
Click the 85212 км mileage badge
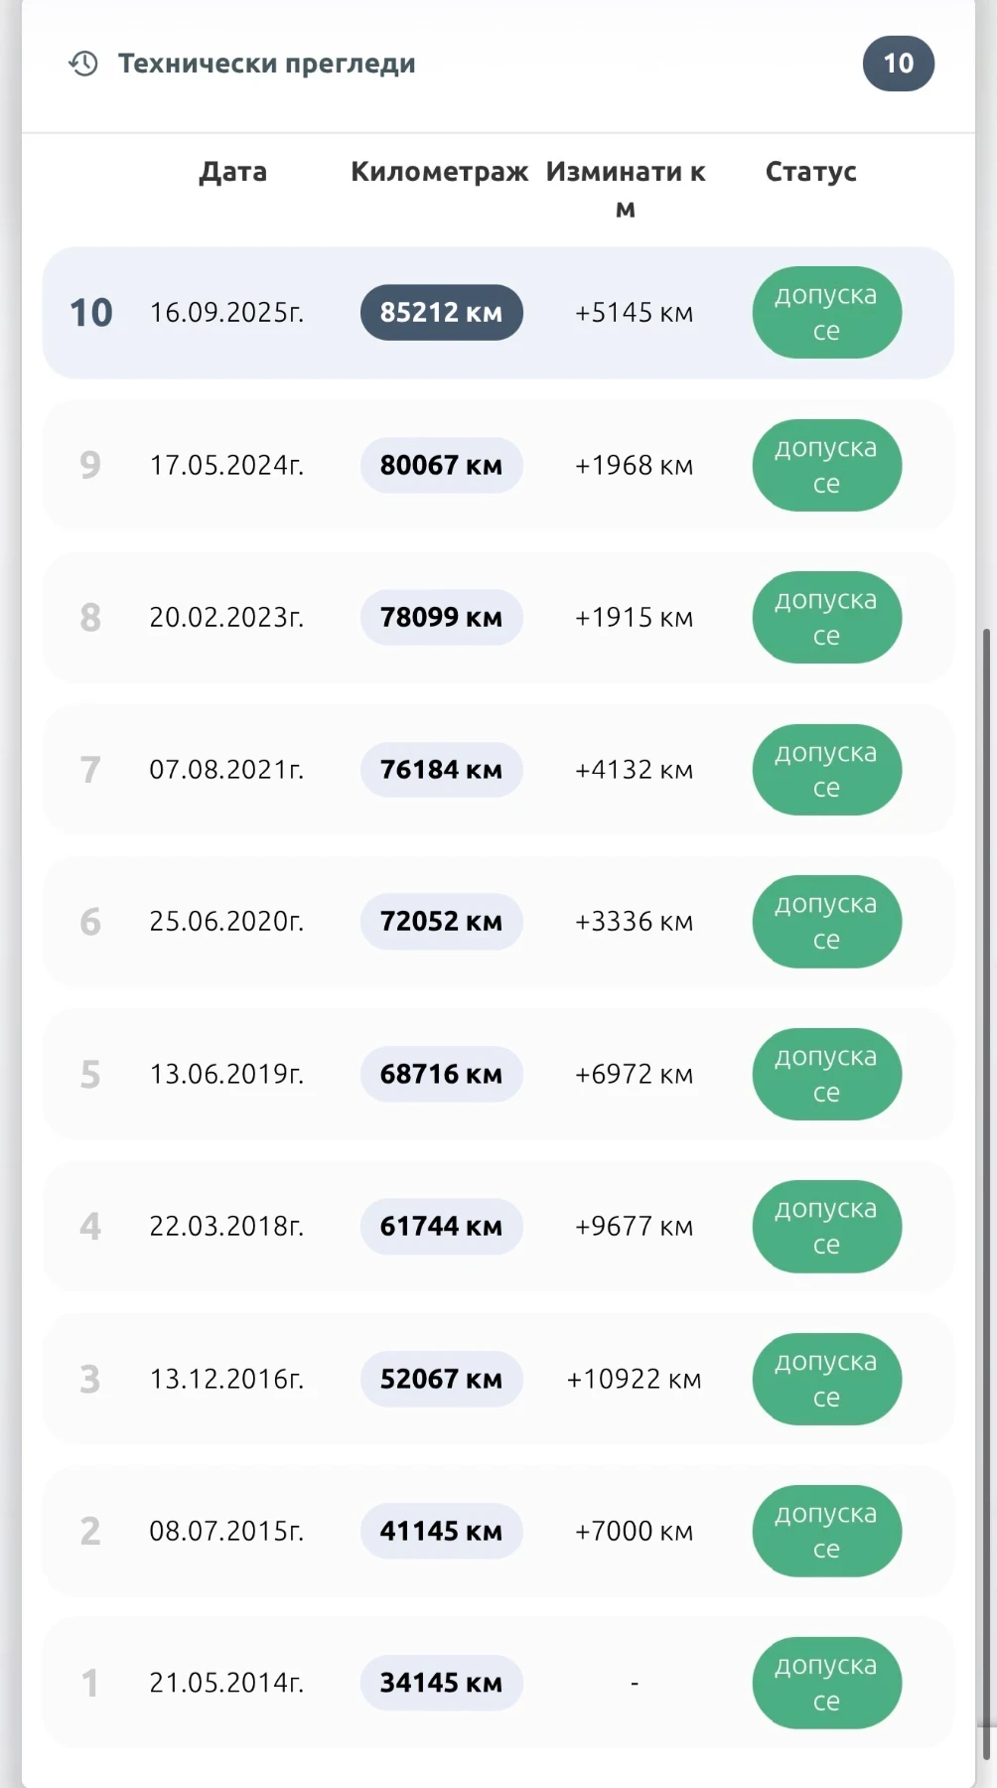[441, 313]
